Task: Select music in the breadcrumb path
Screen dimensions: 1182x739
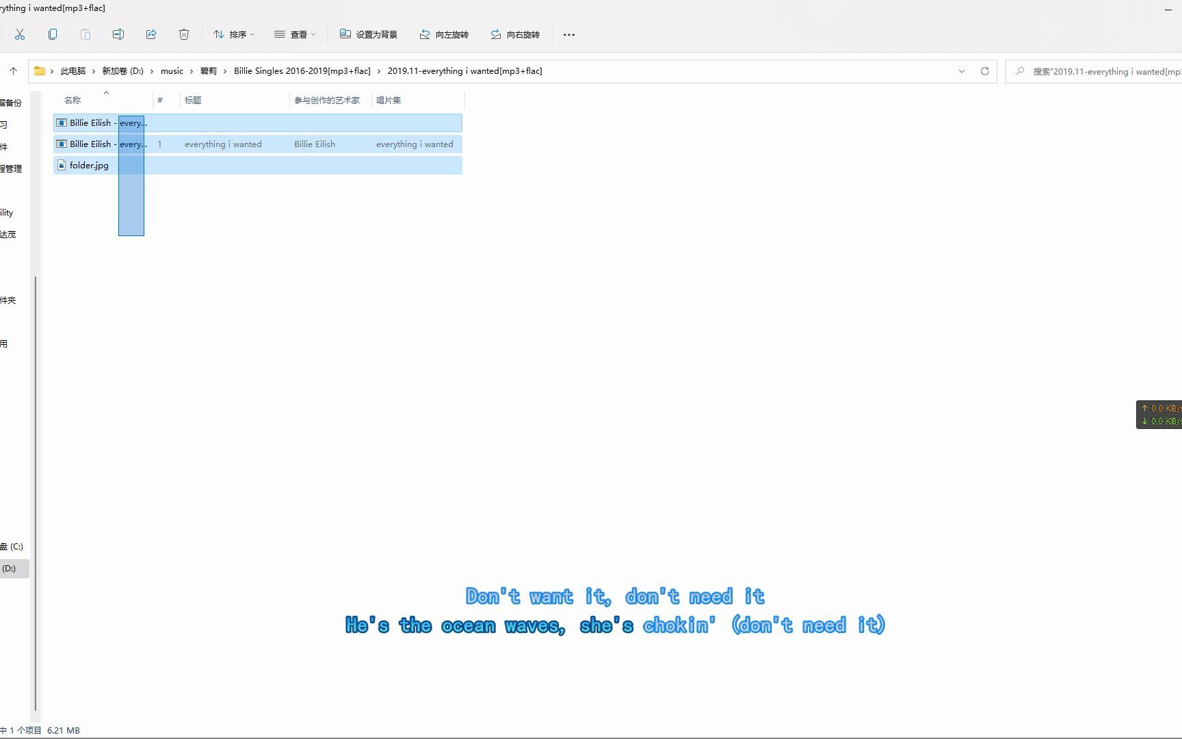Action: pos(172,71)
